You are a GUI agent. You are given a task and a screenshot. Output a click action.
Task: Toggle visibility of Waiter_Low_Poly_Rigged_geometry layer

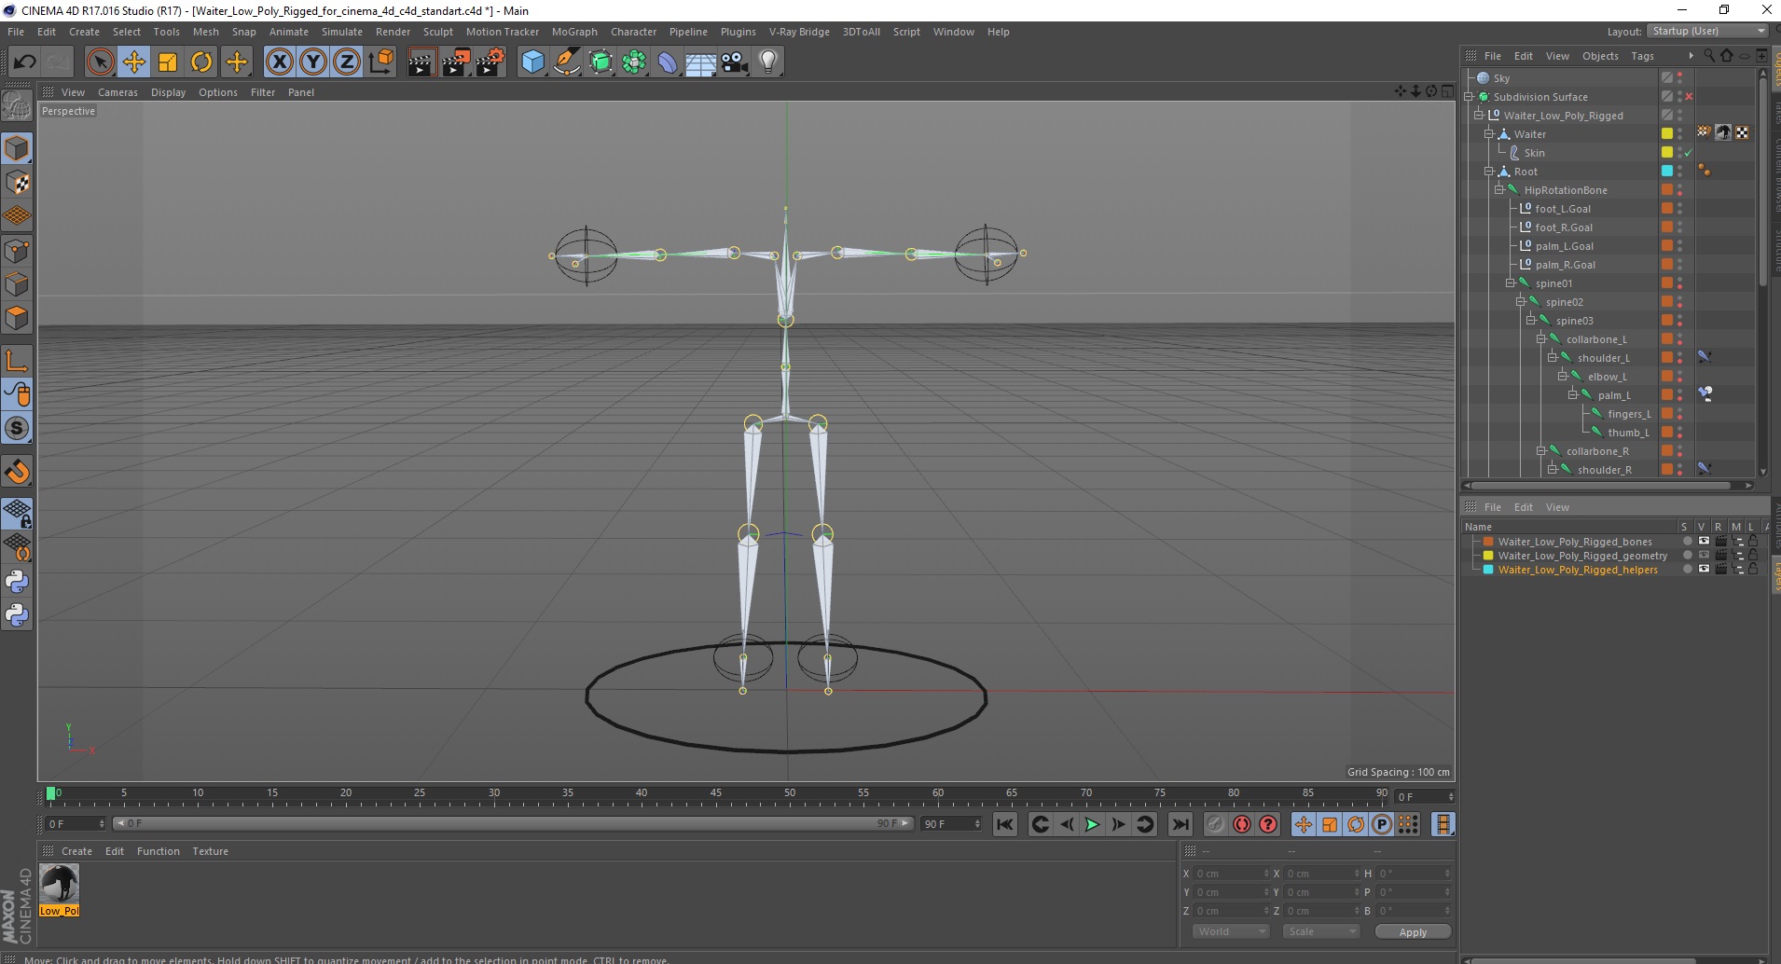1704,556
